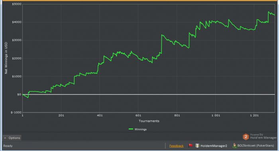Click the $4000 axis label
The height and width of the screenshot is (151, 279).
tap(17, 22)
